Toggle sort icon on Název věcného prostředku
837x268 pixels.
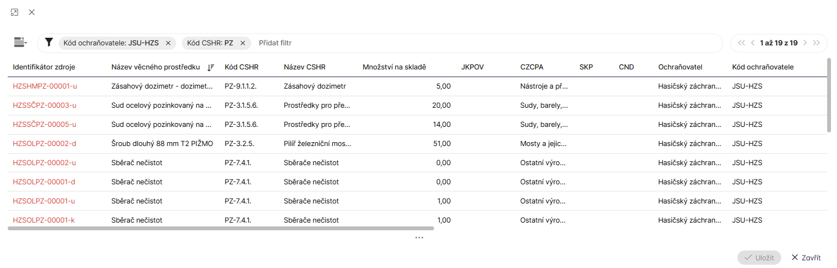click(x=210, y=67)
